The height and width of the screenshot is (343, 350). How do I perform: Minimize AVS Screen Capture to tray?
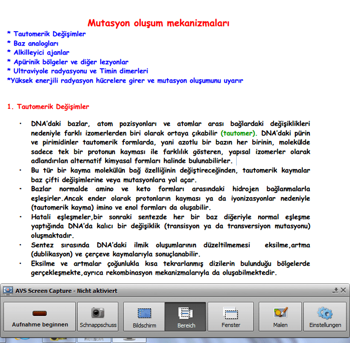click(x=335, y=291)
